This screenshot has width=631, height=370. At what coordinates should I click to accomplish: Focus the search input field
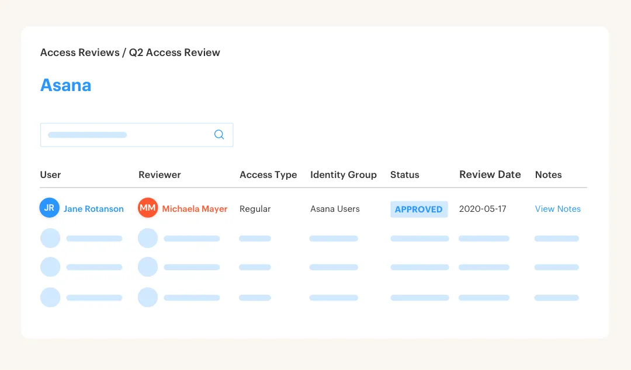126,135
